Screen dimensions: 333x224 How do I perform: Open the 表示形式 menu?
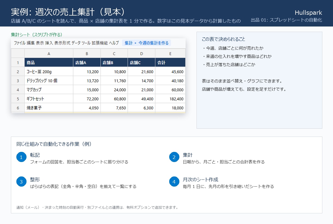tap(62, 43)
